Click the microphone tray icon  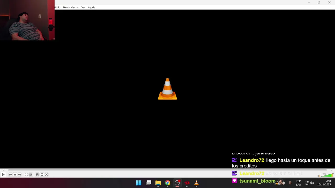290,183
